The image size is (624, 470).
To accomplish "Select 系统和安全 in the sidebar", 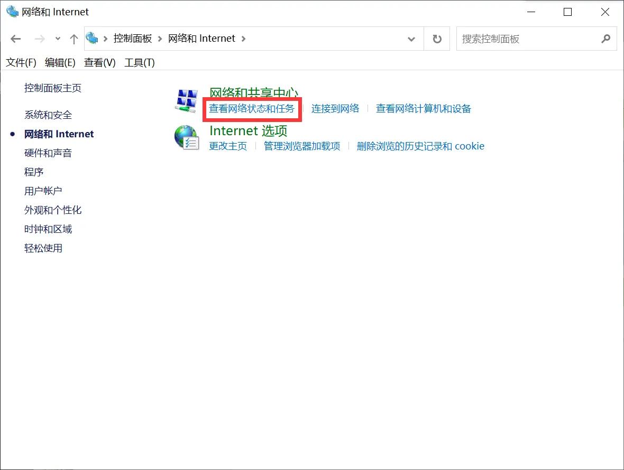I will [x=48, y=115].
